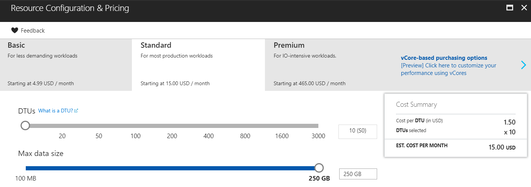Click the '250 GB' data size input field
The image size is (531, 187).
[357, 174]
